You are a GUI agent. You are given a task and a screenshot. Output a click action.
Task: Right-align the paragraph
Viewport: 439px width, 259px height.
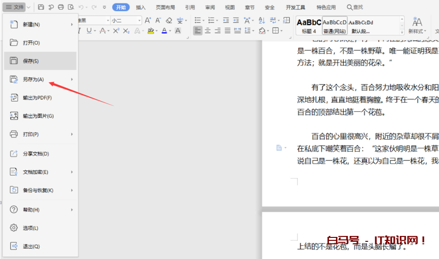(218, 30)
